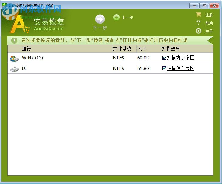Screen dimensions: 222x184
Task: Click NTFS in the D: row
Action: (x=119, y=69)
